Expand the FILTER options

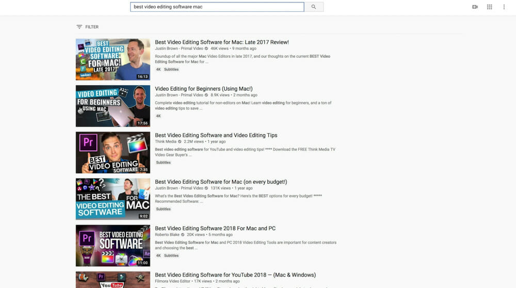[87, 27]
